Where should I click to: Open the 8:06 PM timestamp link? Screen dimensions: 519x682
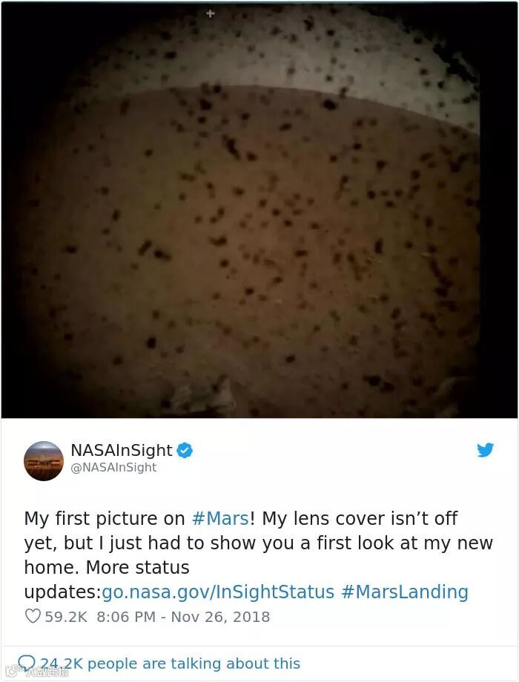(x=126, y=617)
